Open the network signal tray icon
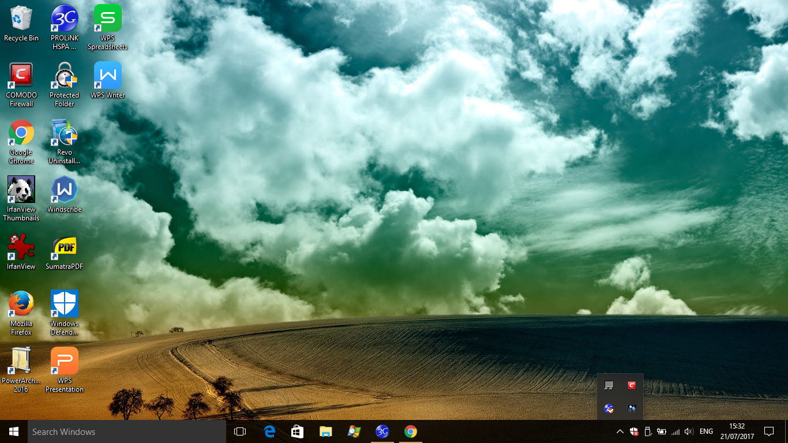This screenshot has width=788, height=443. tap(675, 431)
